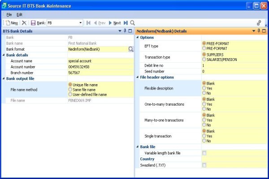This screenshot has width=269, height=179.
Task: Collapse the Options group
Action: coord(138,37)
